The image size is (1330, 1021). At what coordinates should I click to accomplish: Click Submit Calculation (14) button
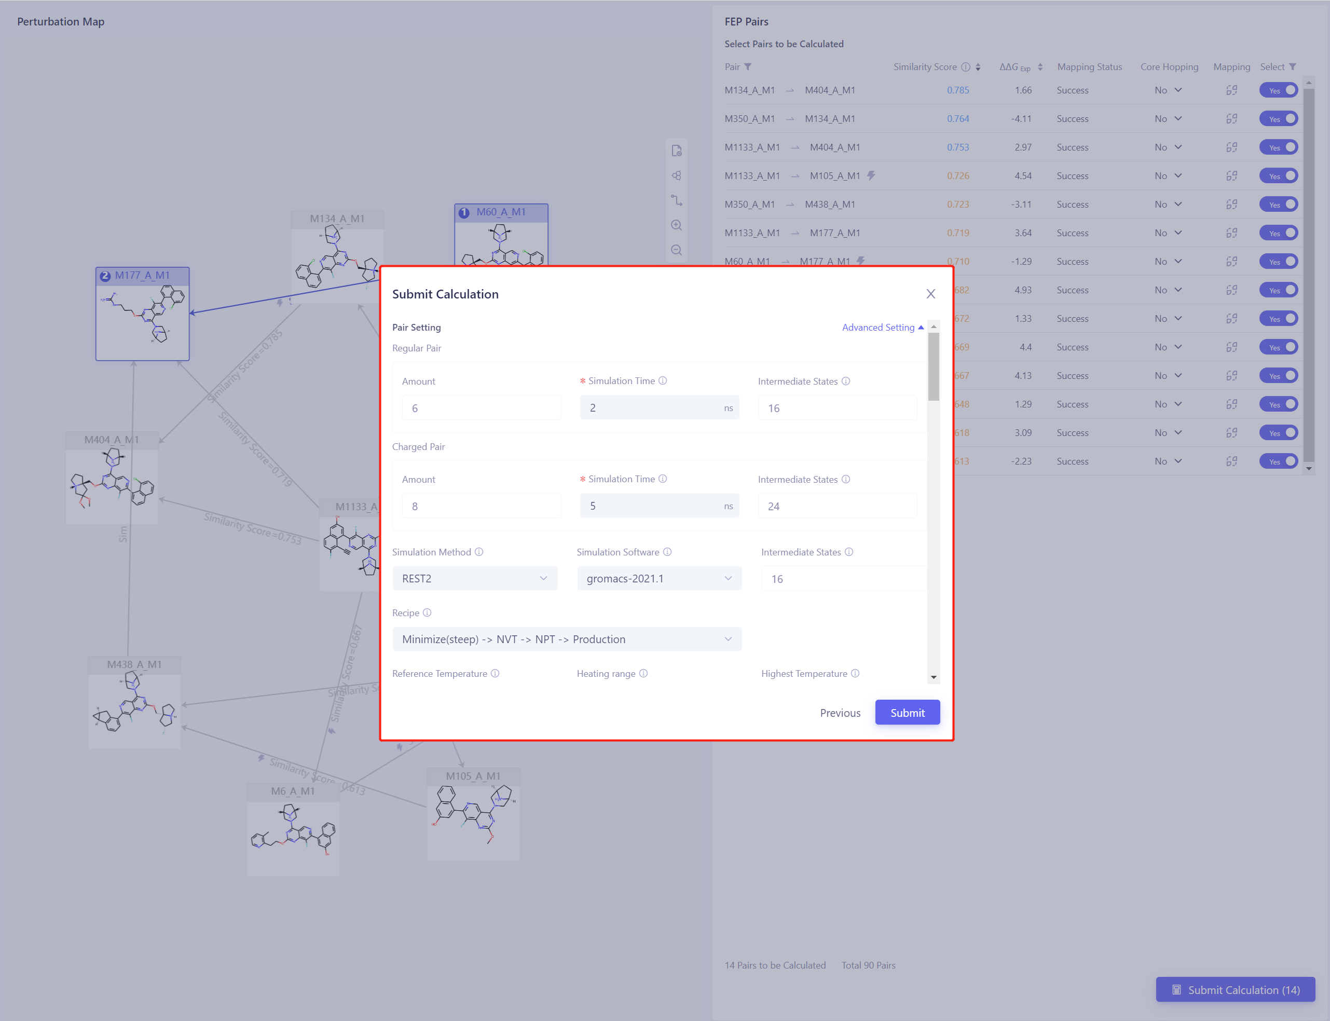tap(1235, 990)
